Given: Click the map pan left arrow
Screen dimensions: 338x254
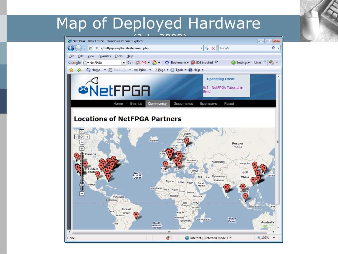Looking at the screenshot, I should pos(77,137).
